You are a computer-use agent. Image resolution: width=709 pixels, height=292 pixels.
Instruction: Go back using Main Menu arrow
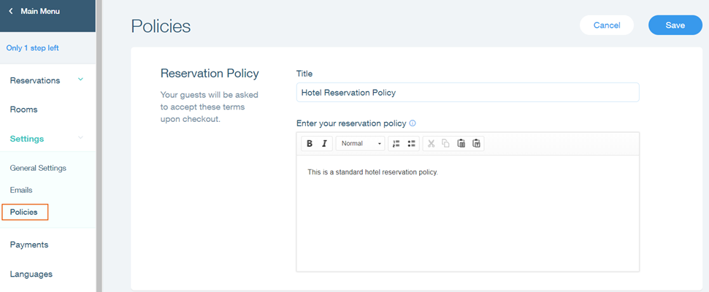(11, 11)
